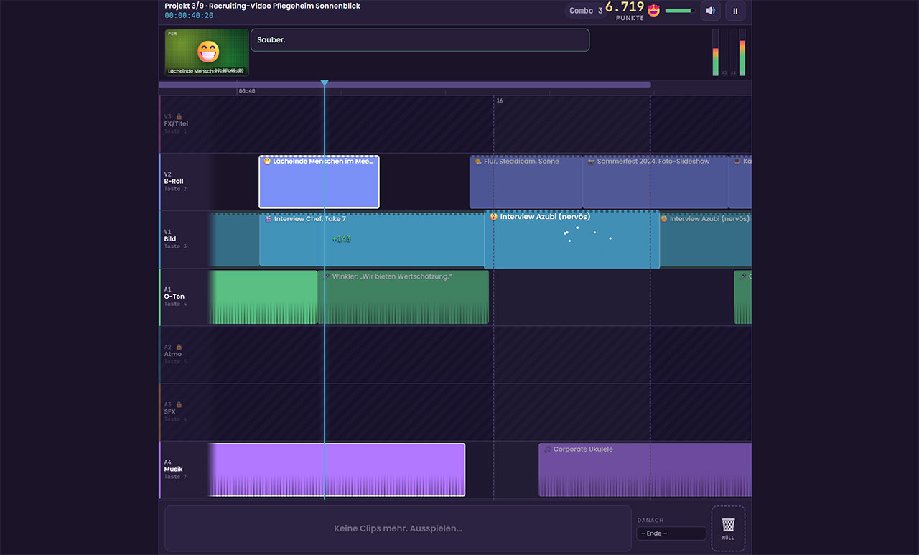The image size is (919, 555).
Task: Click the A3 SFX track header
Action: (x=184, y=411)
